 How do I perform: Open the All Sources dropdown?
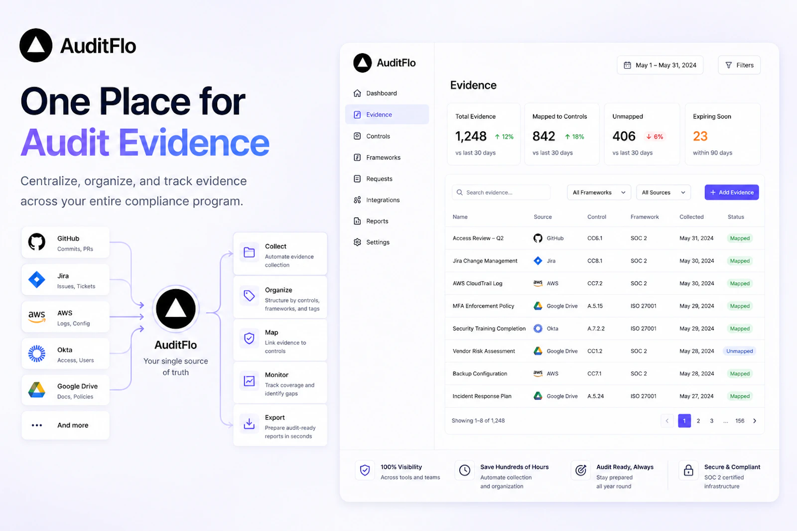click(x=664, y=193)
